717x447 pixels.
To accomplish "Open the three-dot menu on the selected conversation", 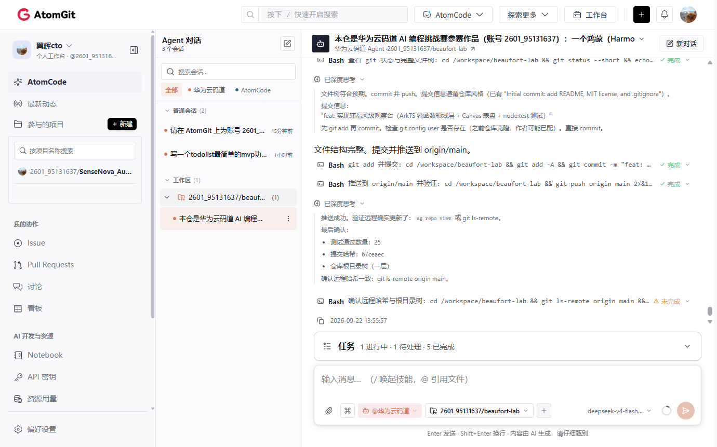I will point(288,219).
